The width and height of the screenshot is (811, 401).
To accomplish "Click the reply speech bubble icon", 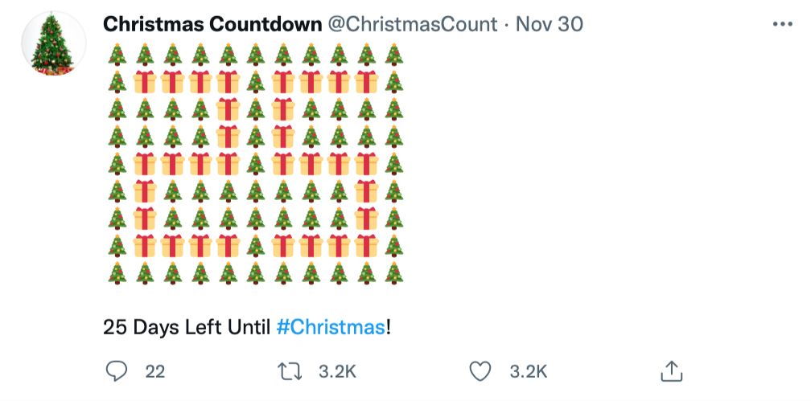I will (117, 370).
